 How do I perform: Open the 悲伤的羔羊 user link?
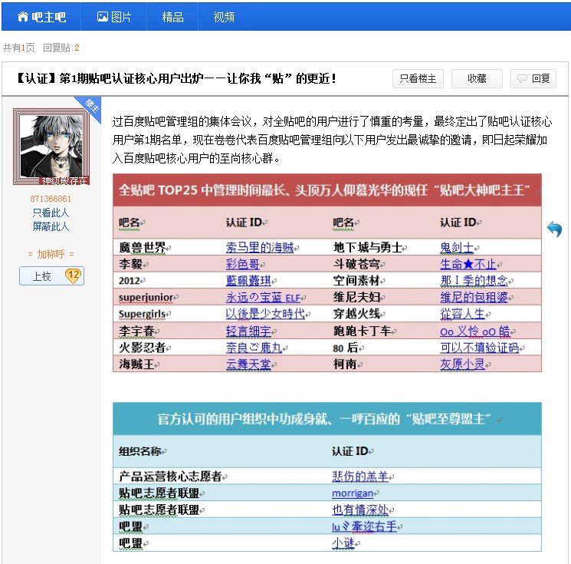pyautogui.click(x=360, y=476)
